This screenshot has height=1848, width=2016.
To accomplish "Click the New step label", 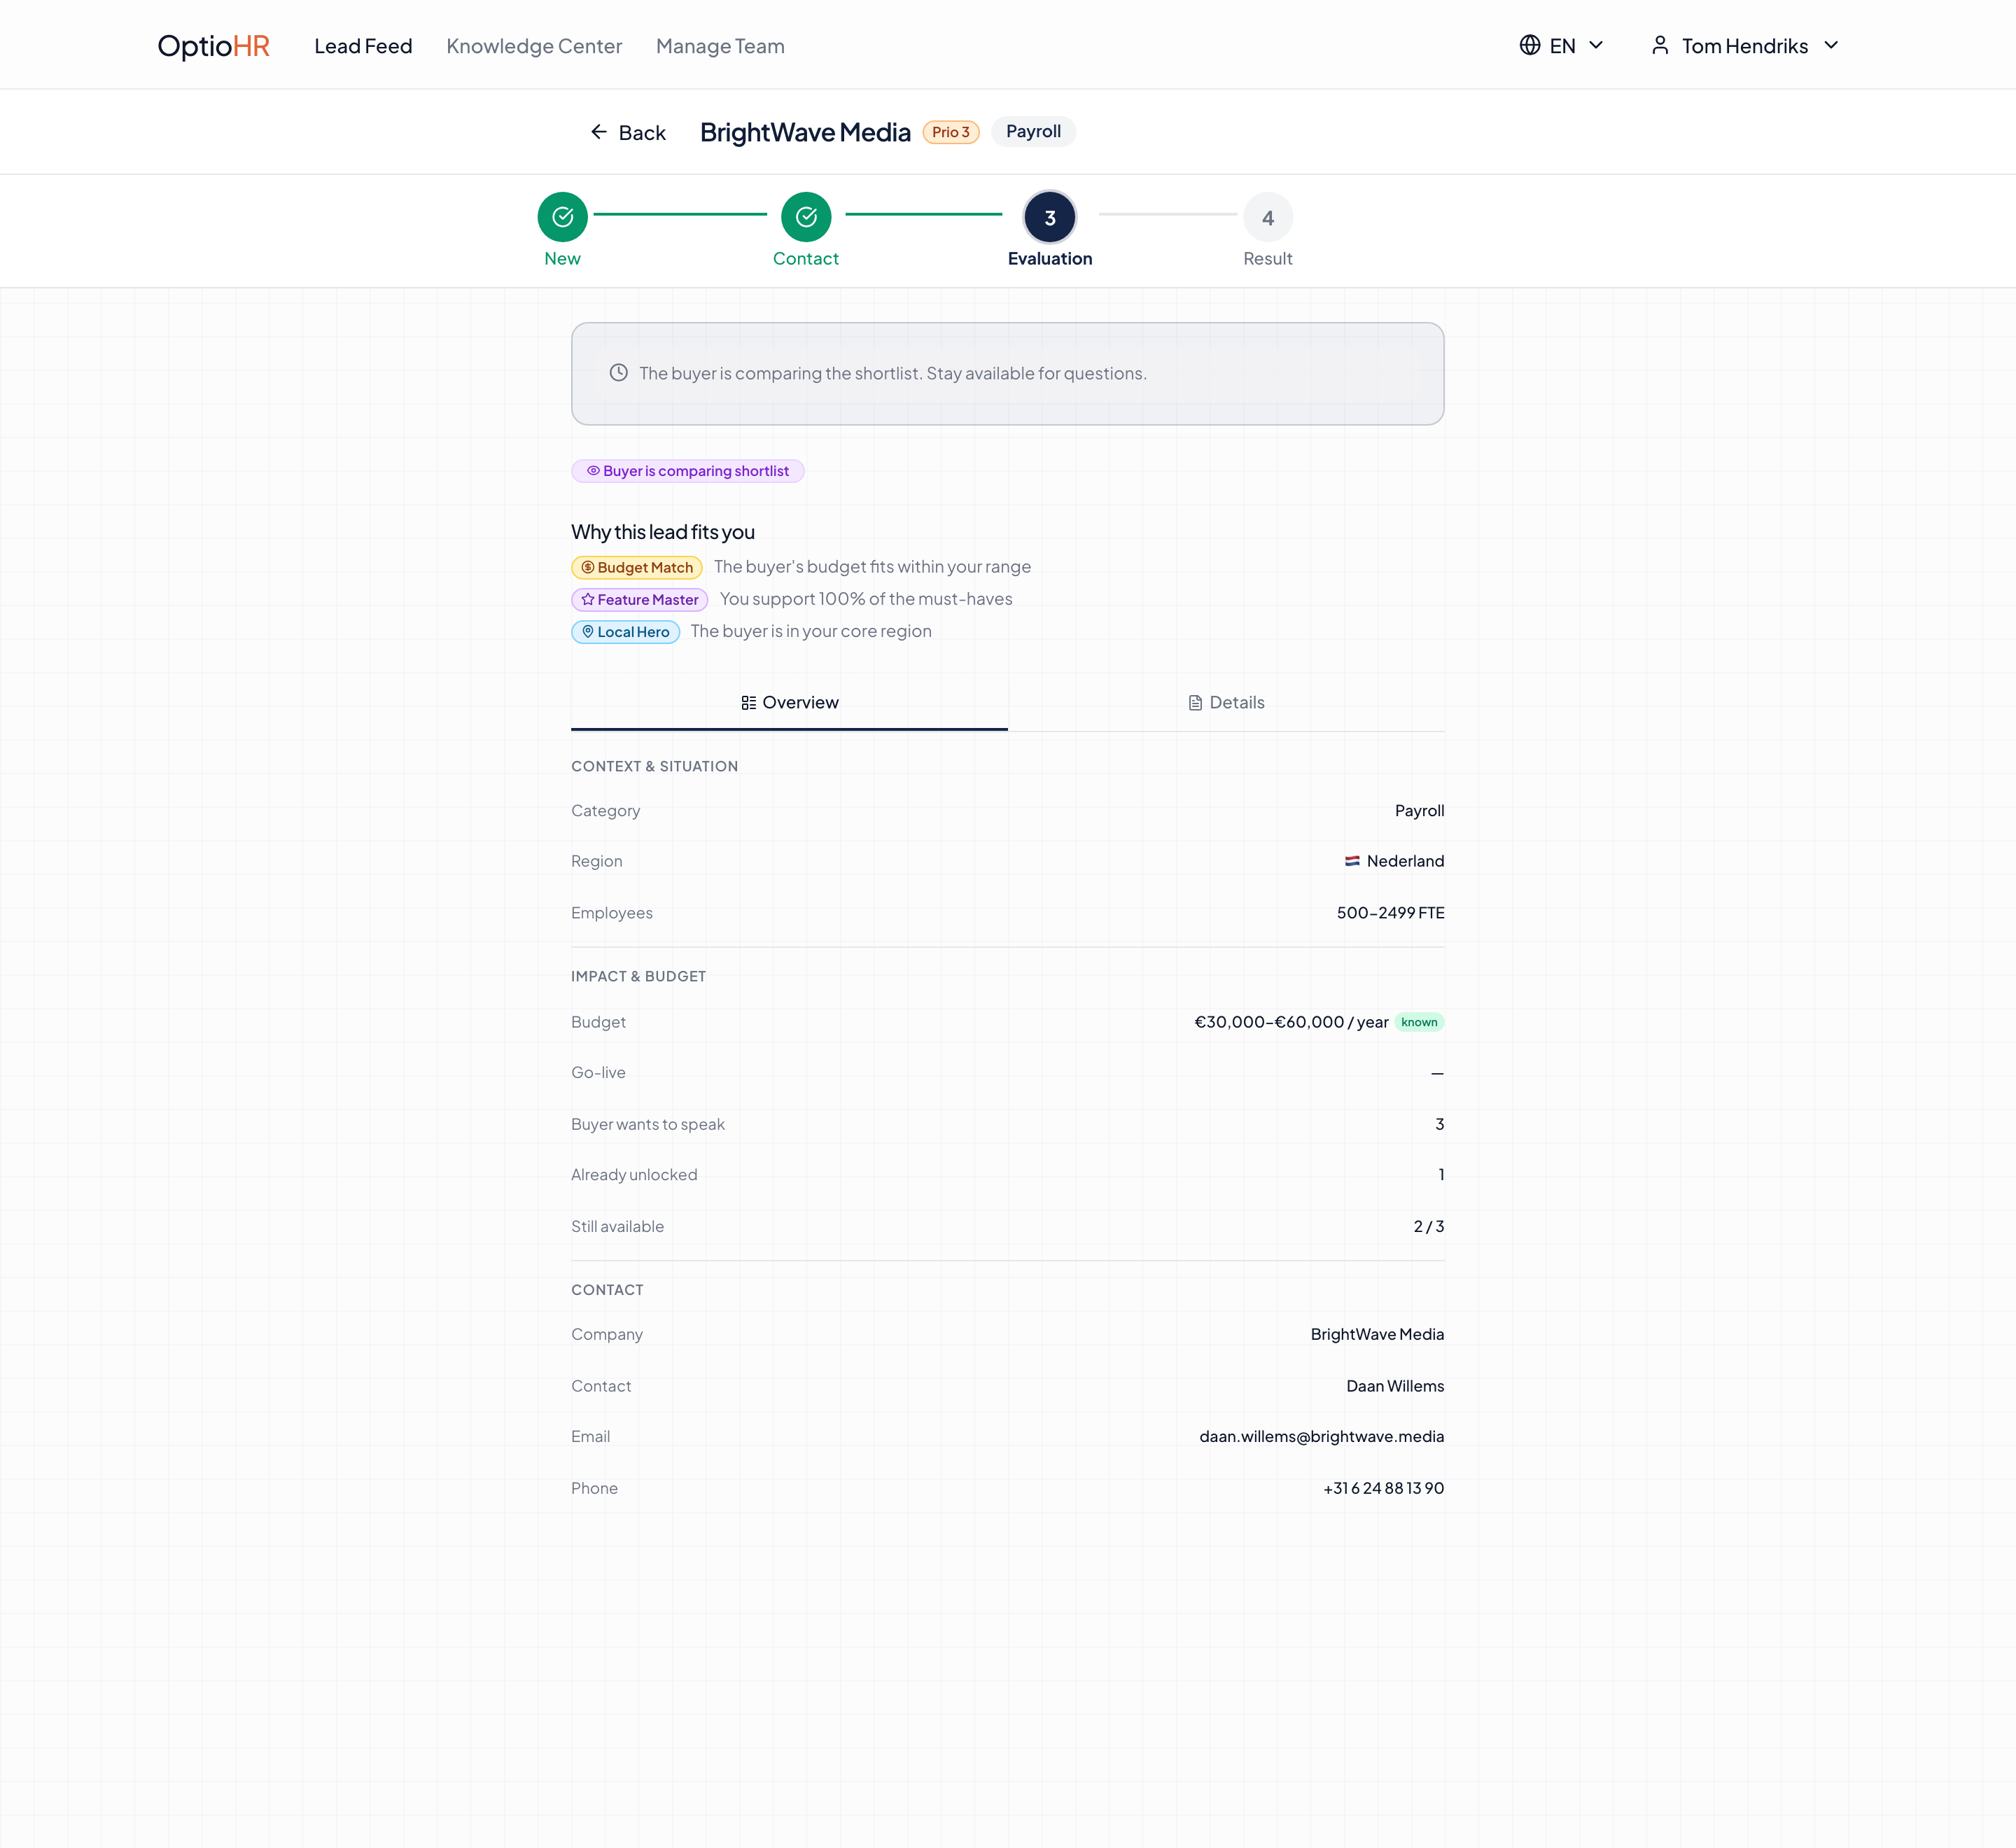I will tap(562, 258).
